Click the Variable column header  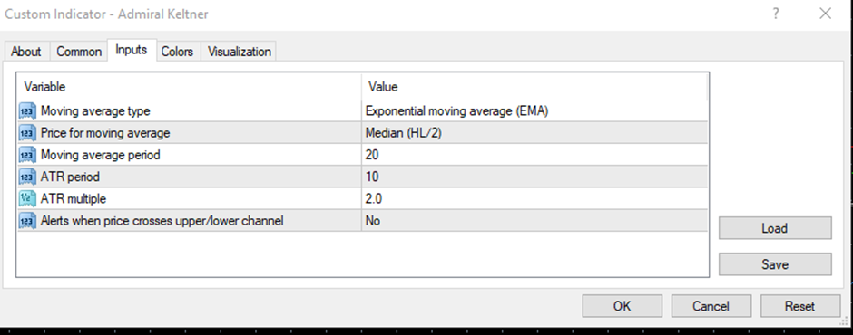pyautogui.click(x=190, y=87)
